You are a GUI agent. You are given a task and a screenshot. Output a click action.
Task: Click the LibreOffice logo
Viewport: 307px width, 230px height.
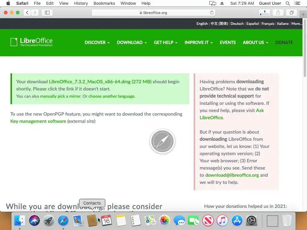point(31,42)
